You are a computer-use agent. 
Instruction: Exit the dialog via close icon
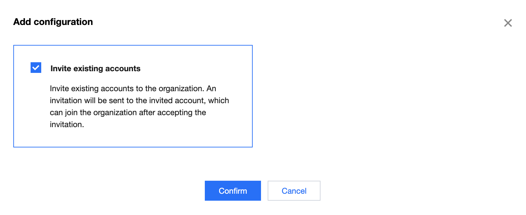tap(508, 23)
